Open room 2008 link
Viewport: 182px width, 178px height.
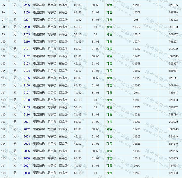pyautogui.click(x=27, y=173)
